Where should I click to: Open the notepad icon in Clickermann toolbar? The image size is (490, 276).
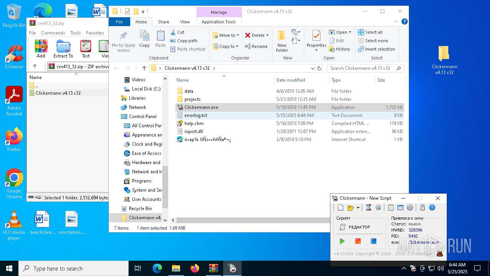point(391,208)
